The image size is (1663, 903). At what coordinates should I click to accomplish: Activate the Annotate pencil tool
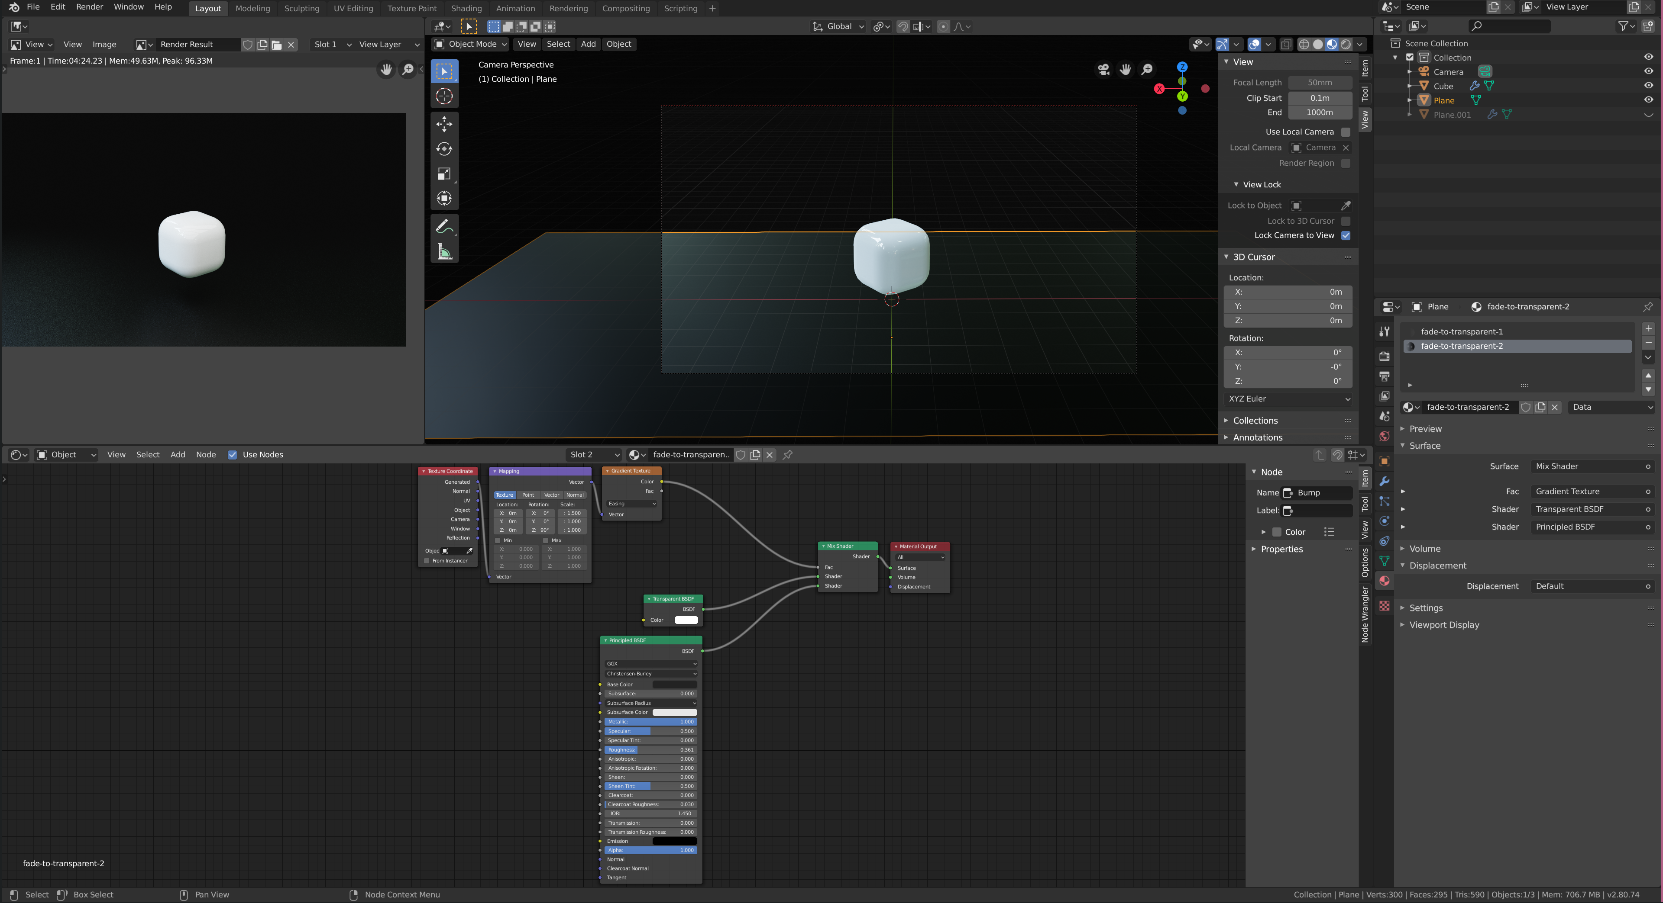pos(444,226)
